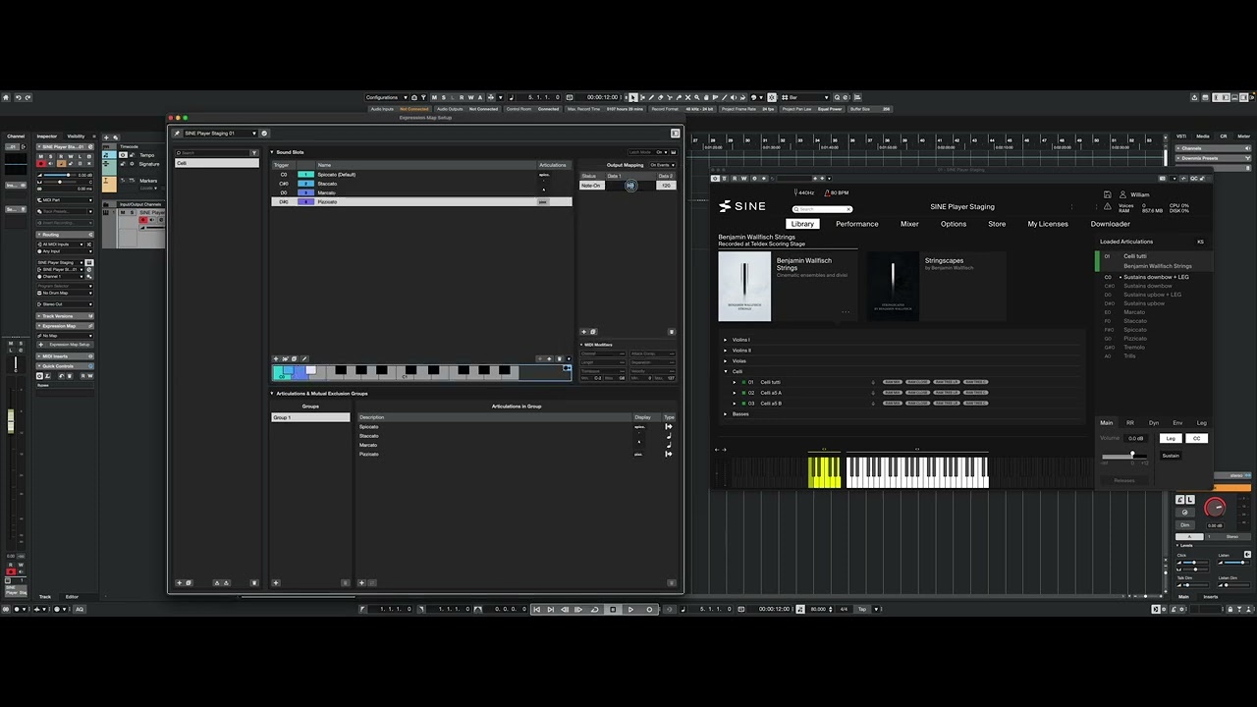Adjust the inspector track volume slider
The width and height of the screenshot is (1257, 707).
click(60, 175)
